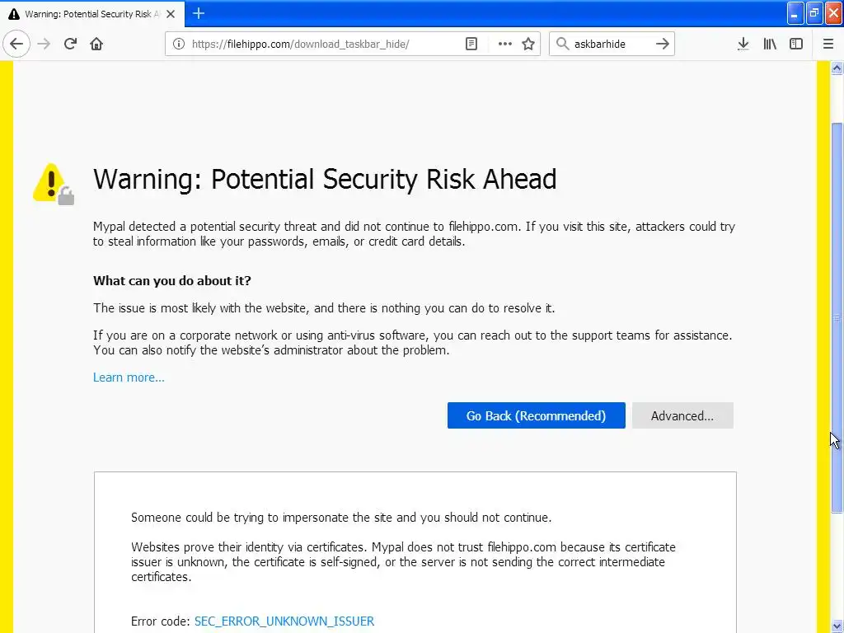This screenshot has height=633, width=844.
Task: Click the browser back arrow button
Action: click(x=16, y=44)
